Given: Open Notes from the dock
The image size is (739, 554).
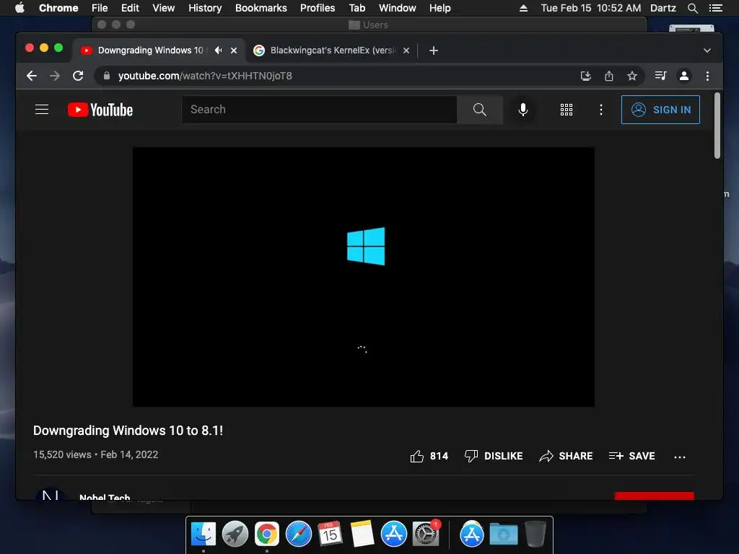Looking at the screenshot, I should click(x=362, y=535).
